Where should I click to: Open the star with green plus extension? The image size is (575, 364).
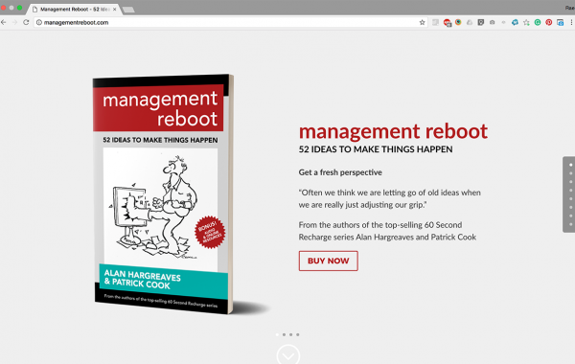coord(526,23)
